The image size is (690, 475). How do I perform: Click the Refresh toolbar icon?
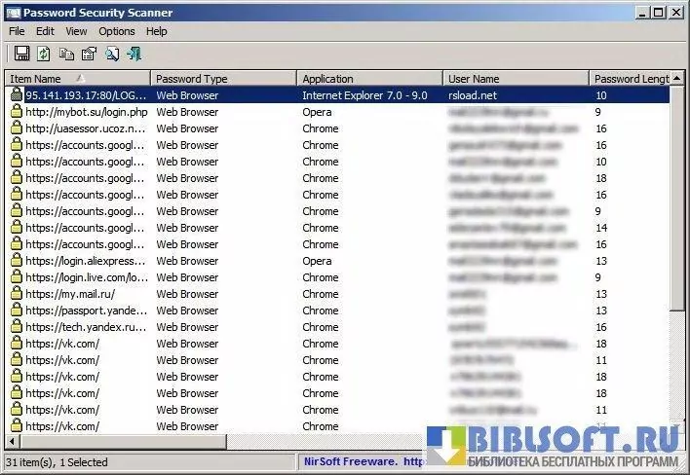click(x=45, y=54)
